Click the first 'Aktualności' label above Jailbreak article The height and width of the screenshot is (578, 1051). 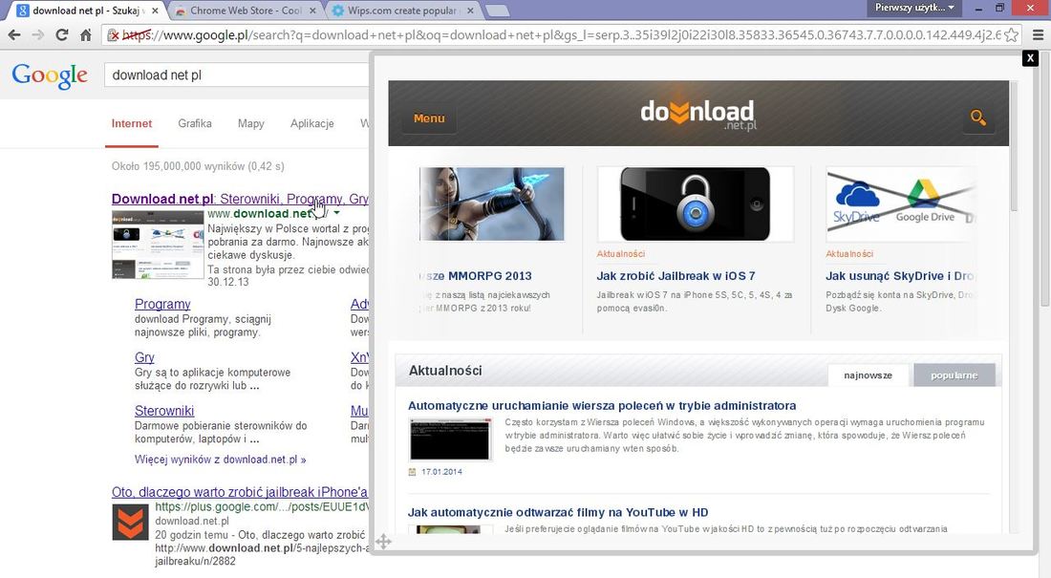(621, 254)
